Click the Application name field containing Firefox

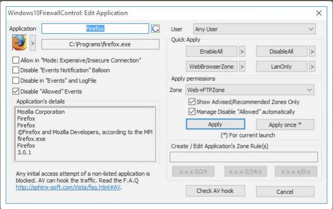(x=95, y=29)
